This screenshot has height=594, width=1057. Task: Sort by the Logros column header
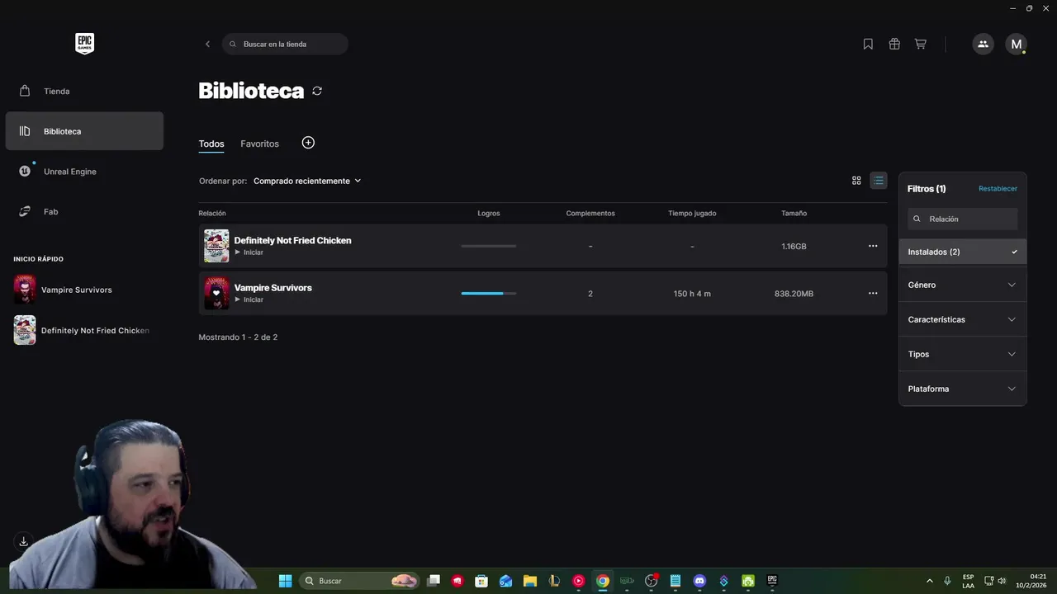tap(489, 213)
